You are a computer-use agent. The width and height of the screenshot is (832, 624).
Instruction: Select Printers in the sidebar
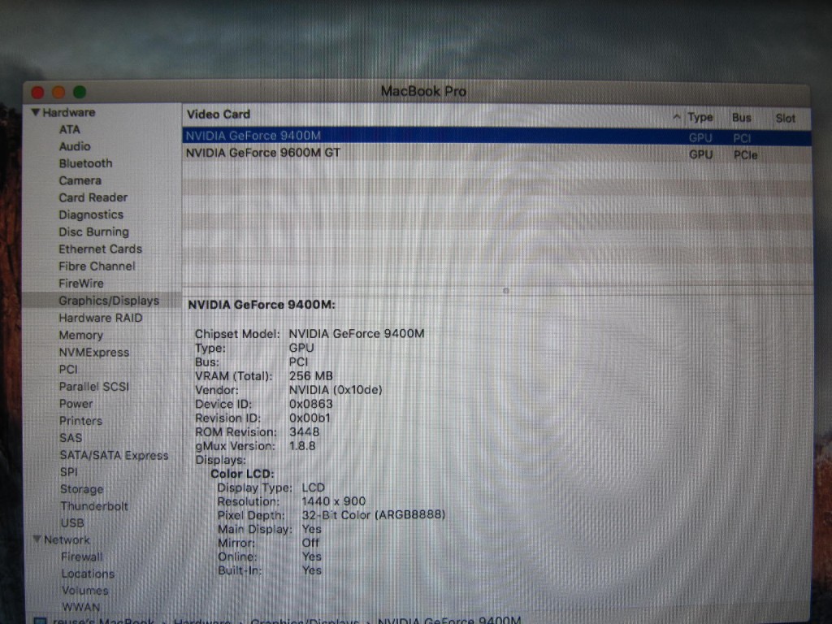pyautogui.click(x=80, y=421)
